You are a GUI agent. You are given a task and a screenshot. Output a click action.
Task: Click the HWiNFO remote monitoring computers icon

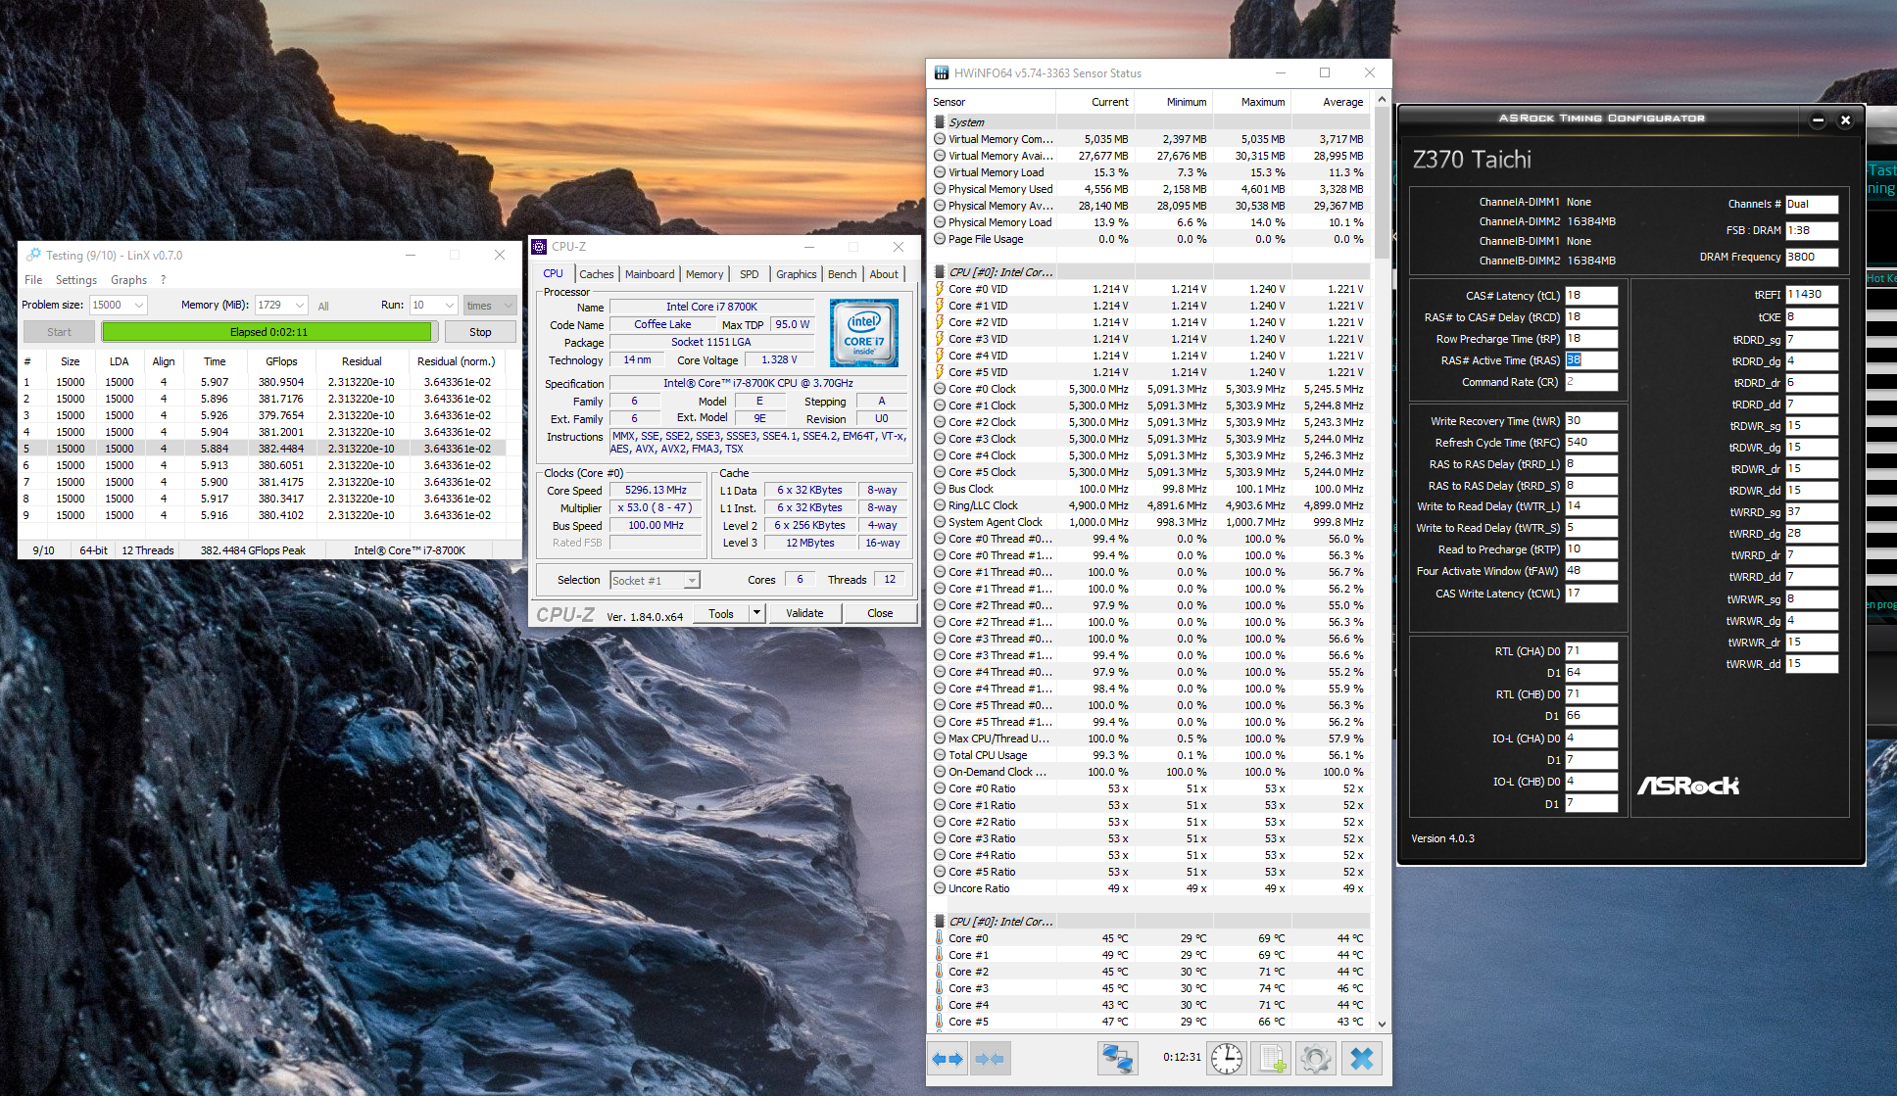pyautogui.click(x=1117, y=1059)
